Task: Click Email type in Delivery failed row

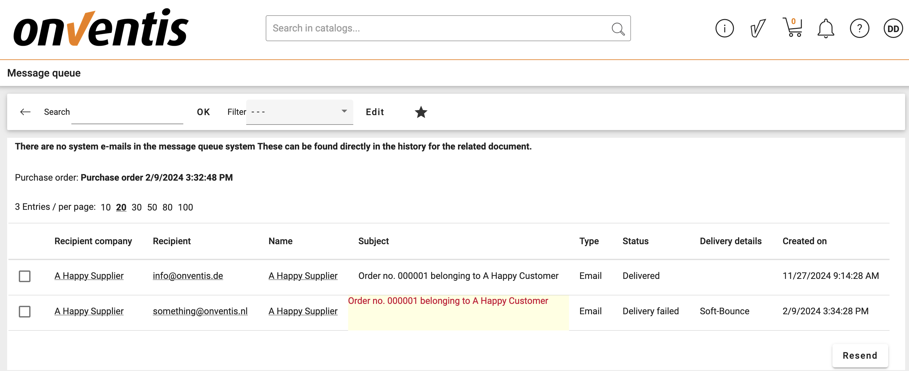Action: (x=590, y=311)
